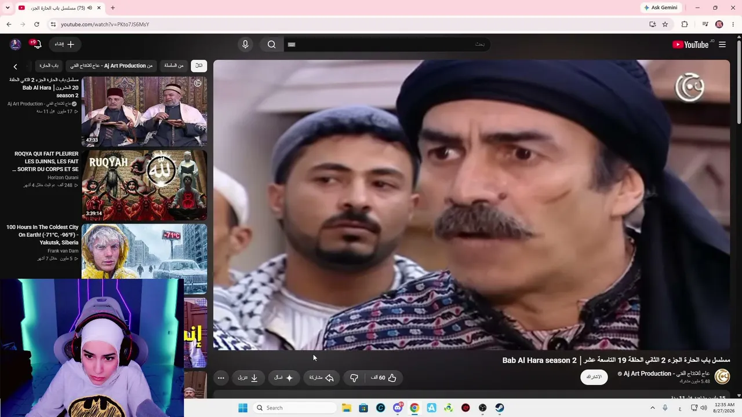Open the RUQYAH video thumbnail
This screenshot has width=742, height=417.
[x=144, y=185]
